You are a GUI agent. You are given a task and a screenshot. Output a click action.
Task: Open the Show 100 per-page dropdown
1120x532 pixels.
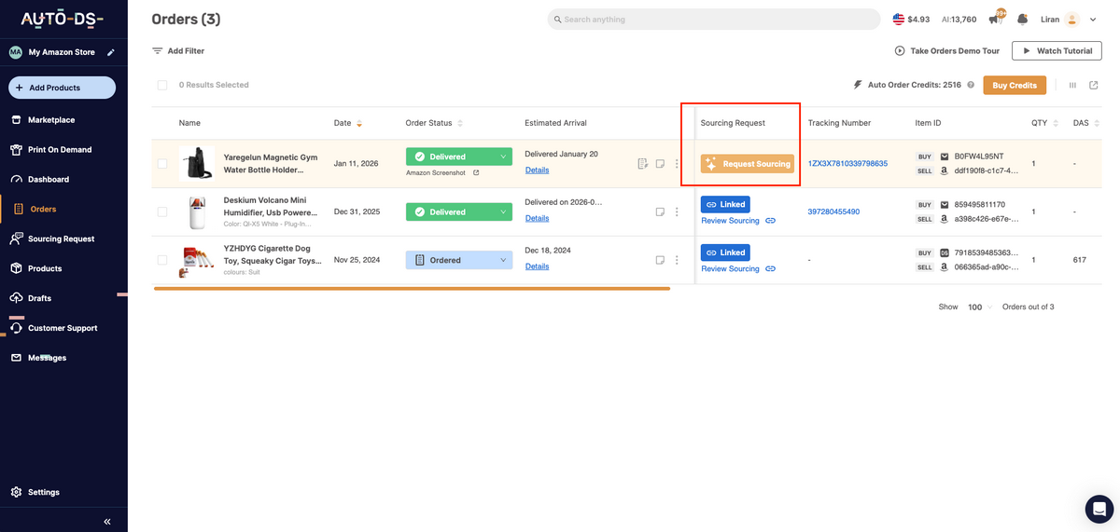pyautogui.click(x=980, y=307)
